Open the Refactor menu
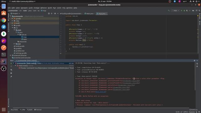This screenshot has height=113, width=201. (x=44, y=8)
